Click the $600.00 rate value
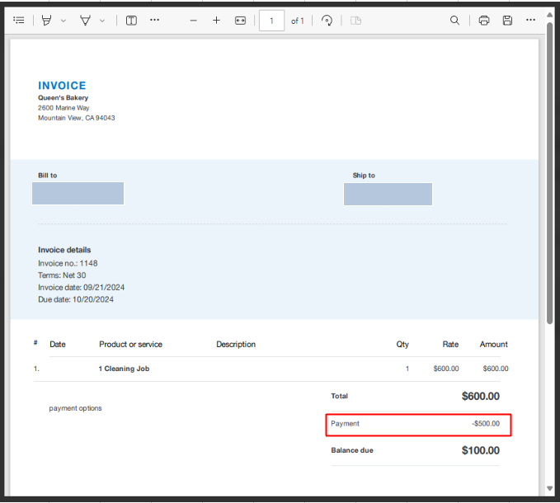The width and height of the screenshot is (560, 503). point(446,369)
